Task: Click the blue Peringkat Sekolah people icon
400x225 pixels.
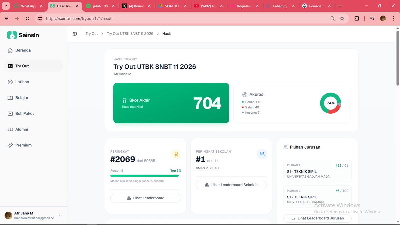Action: tap(262, 154)
